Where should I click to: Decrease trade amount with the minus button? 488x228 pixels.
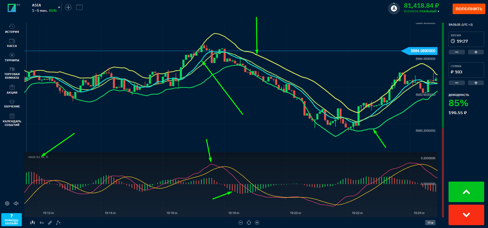click(457, 83)
